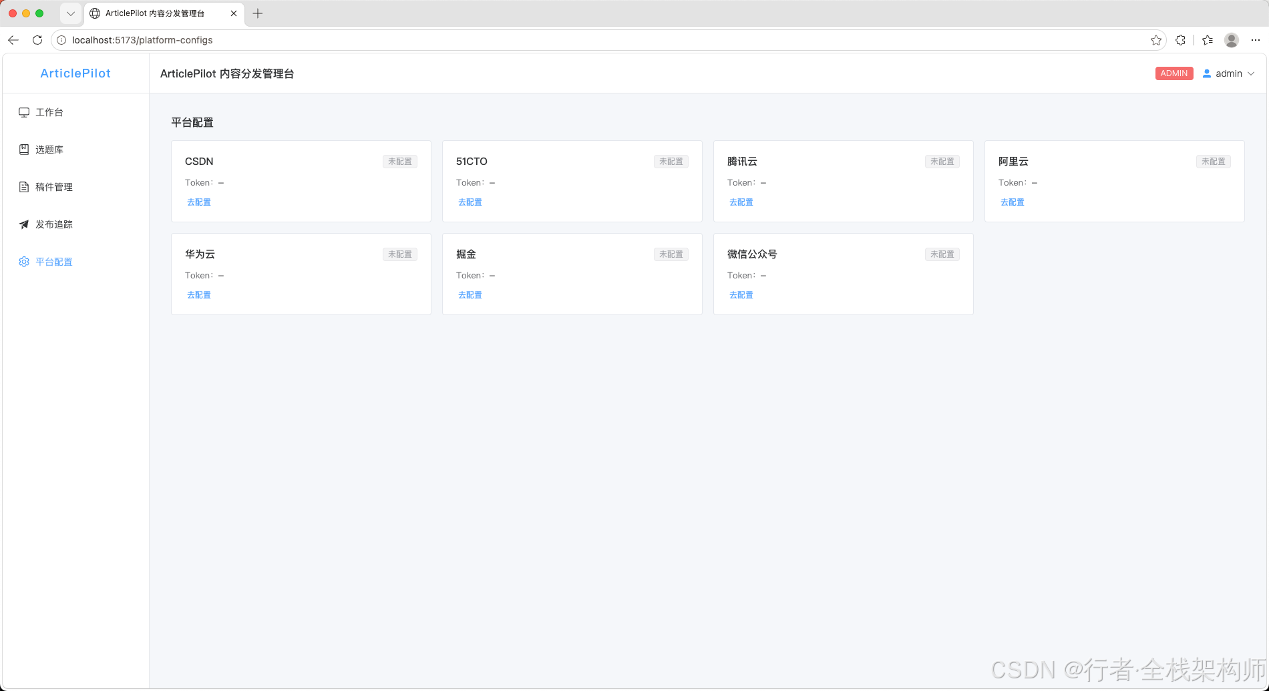Click the browser back arrow
1269x691 pixels.
point(13,40)
